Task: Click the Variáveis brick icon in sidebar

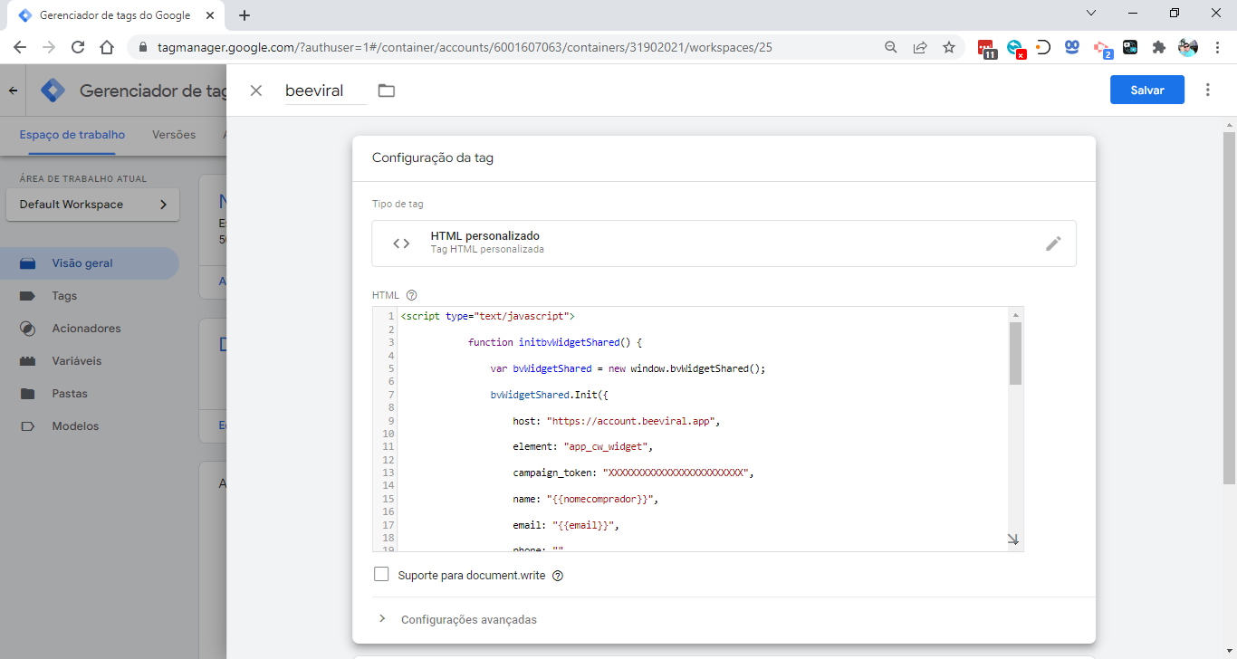Action: [x=27, y=361]
